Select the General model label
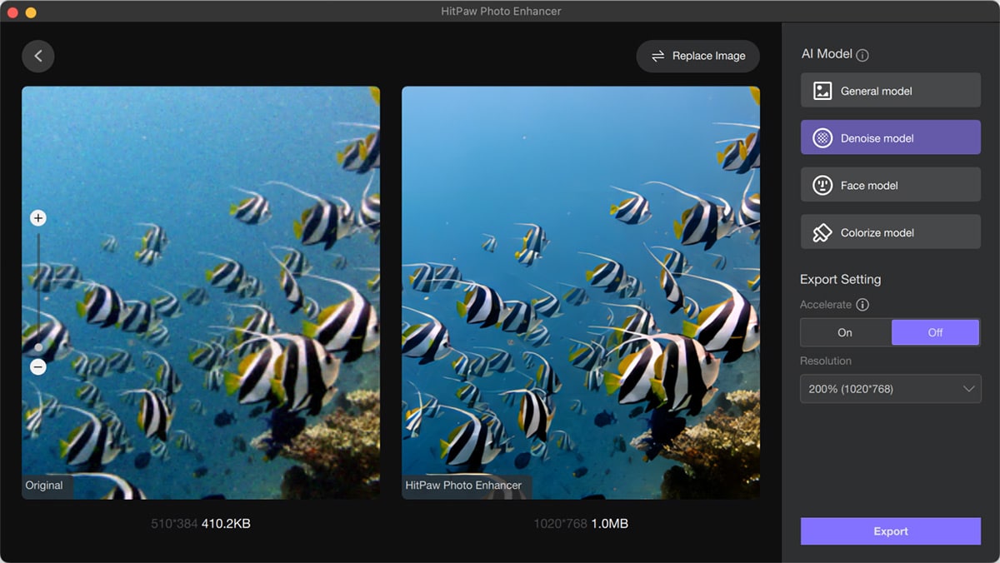The image size is (1000, 563). coord(877,91)
